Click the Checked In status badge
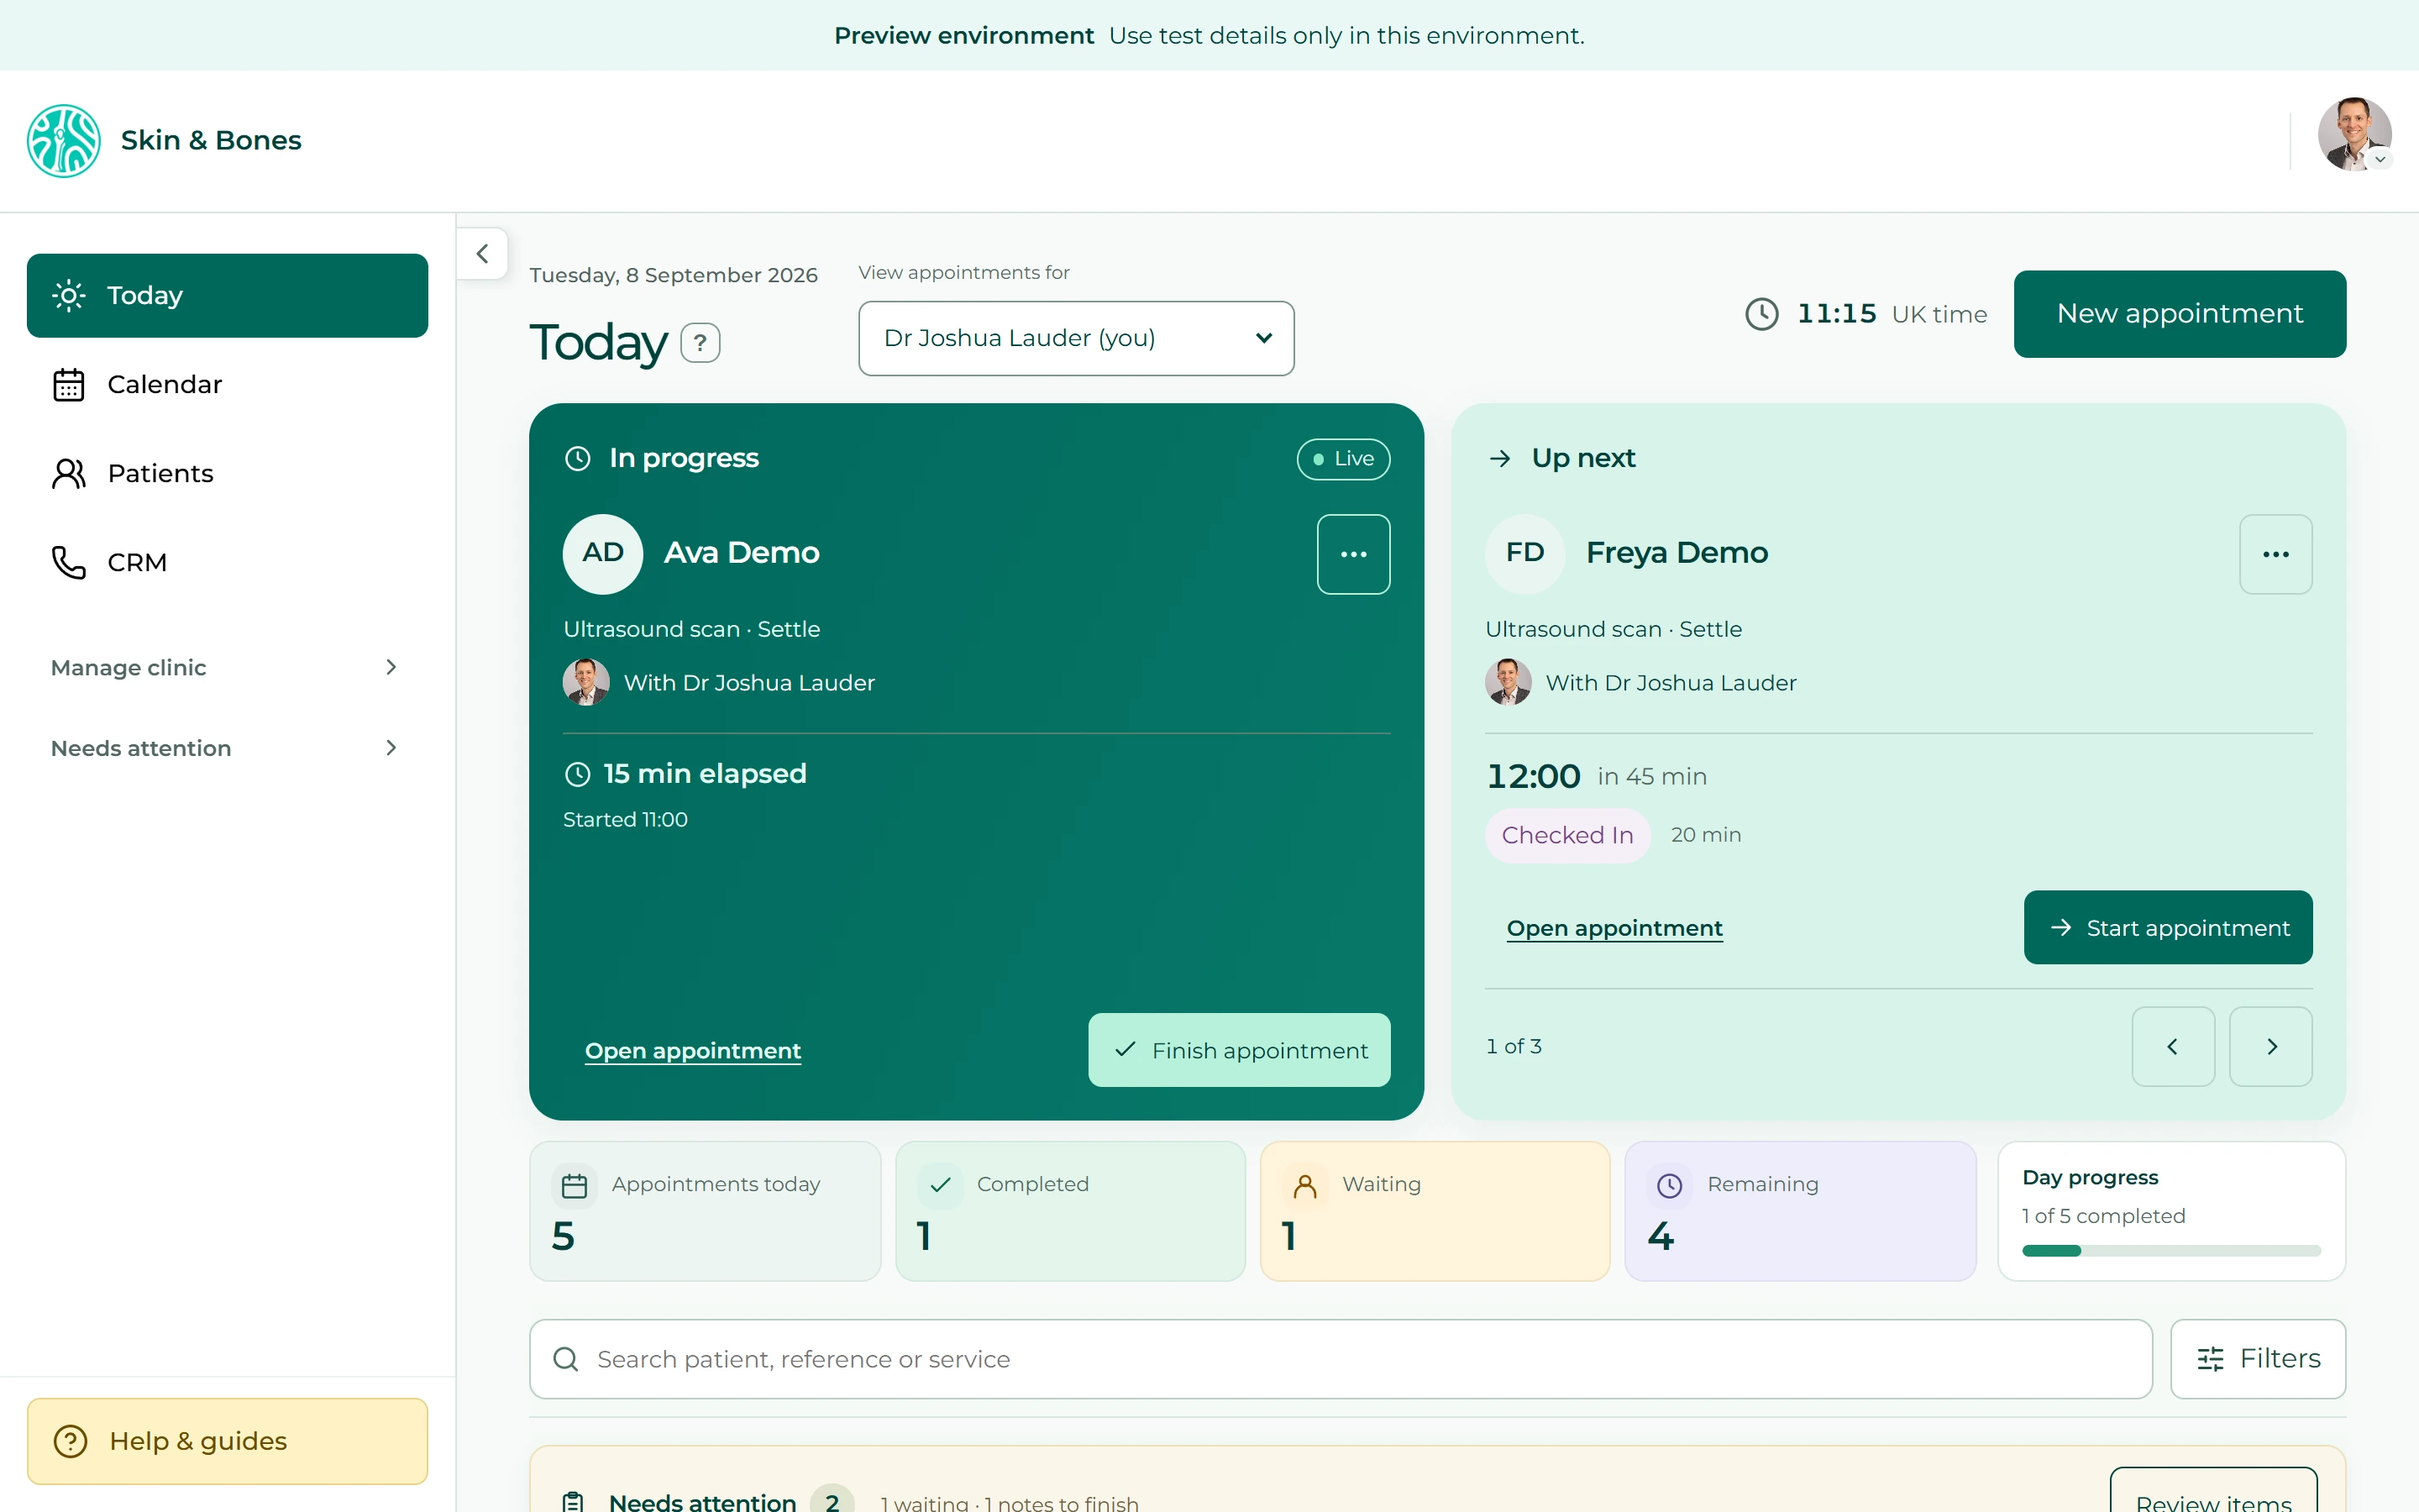Screen dimensions: 2419x1512 click(1566, 835)
